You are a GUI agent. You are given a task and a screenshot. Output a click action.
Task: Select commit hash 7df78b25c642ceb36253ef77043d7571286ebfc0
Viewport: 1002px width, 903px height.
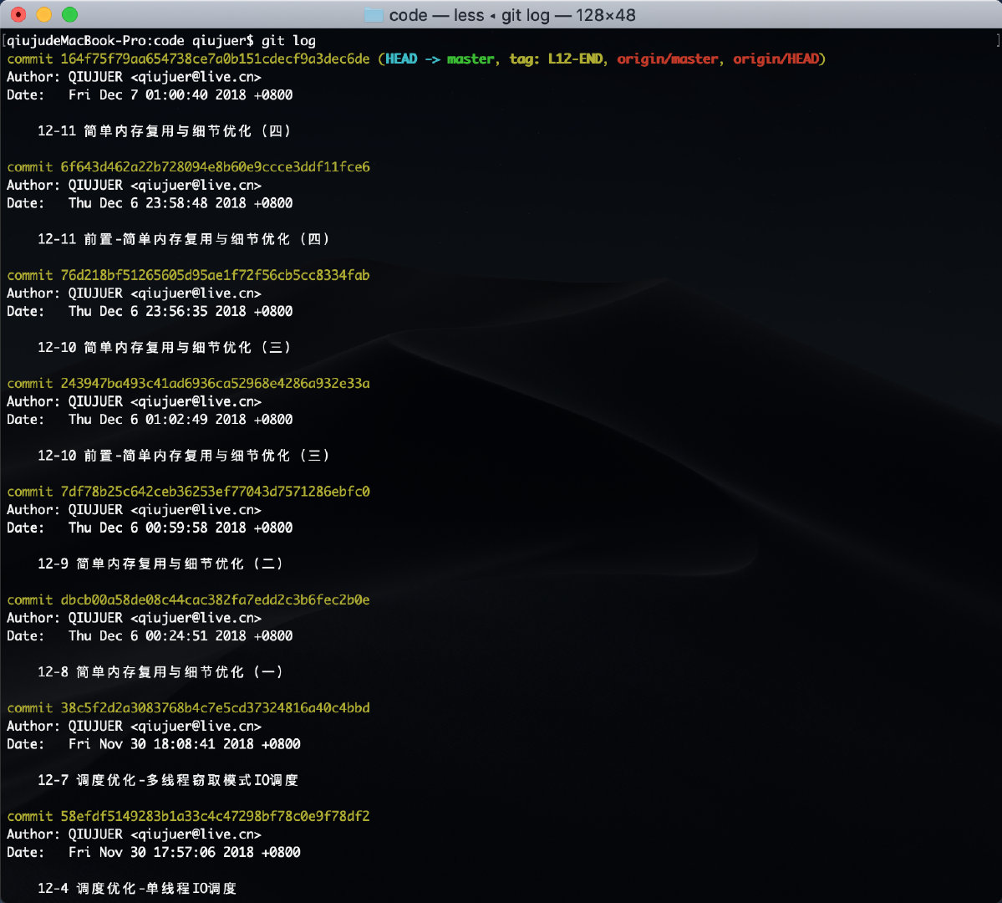click(215, 492)
